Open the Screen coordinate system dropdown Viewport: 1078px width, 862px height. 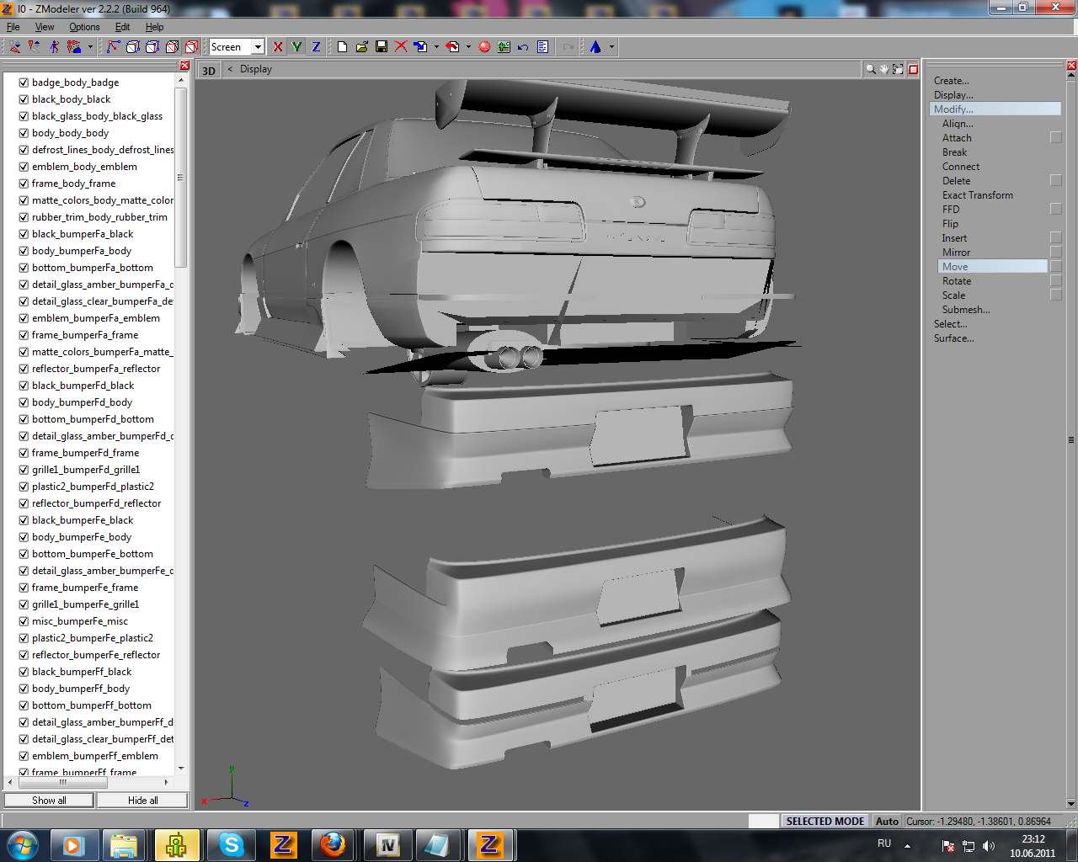click(258, 47)
